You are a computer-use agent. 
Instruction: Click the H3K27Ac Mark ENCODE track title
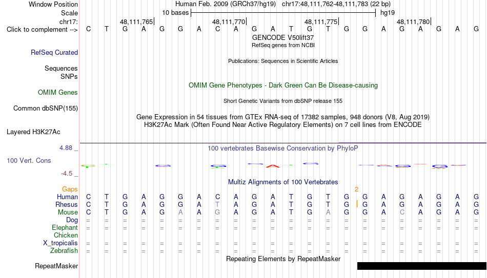(283, 125)
